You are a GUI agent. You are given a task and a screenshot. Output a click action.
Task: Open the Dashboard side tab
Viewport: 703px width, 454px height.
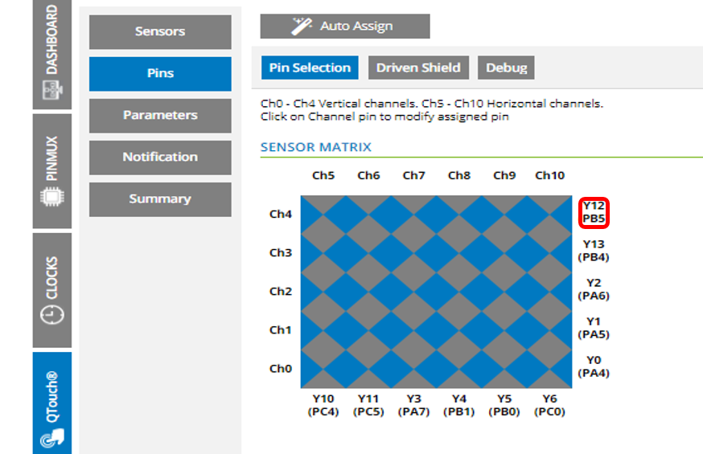pos(51,54)
